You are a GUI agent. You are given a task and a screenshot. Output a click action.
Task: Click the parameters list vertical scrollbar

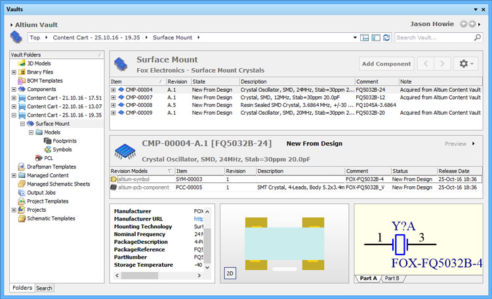(209, 239)
